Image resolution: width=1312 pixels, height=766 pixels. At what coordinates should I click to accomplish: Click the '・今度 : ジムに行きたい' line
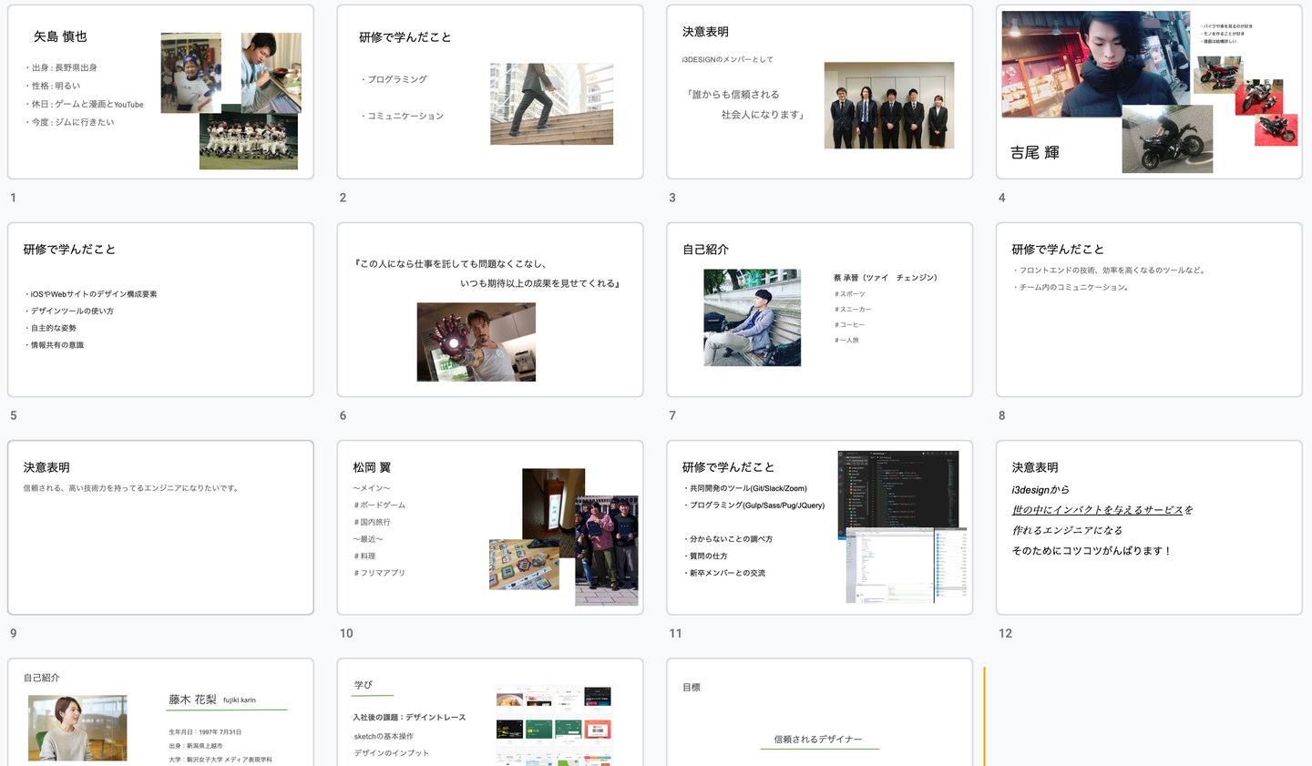69,122
